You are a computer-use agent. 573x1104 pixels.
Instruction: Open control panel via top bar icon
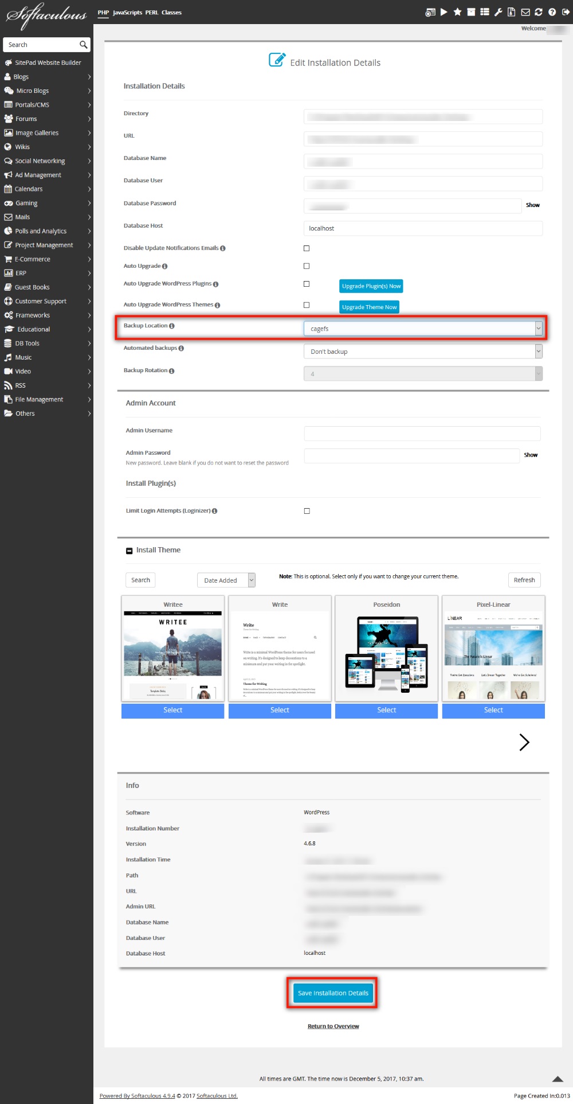tap(430, 12)
